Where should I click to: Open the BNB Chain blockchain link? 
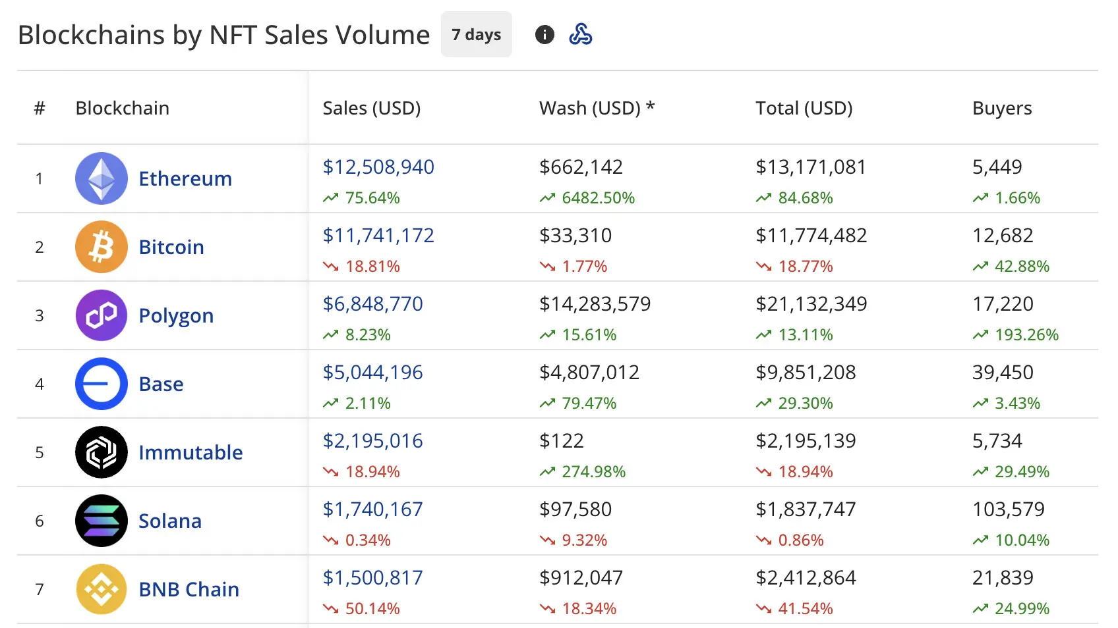click(189, 589)
